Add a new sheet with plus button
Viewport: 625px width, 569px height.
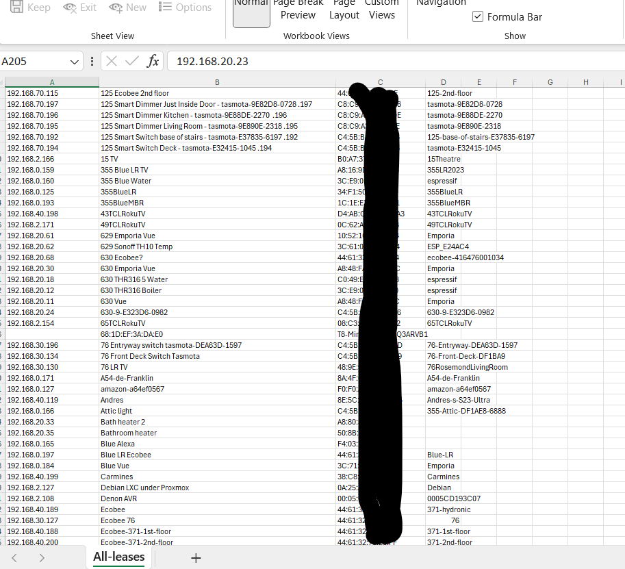(x=196, y=558)
